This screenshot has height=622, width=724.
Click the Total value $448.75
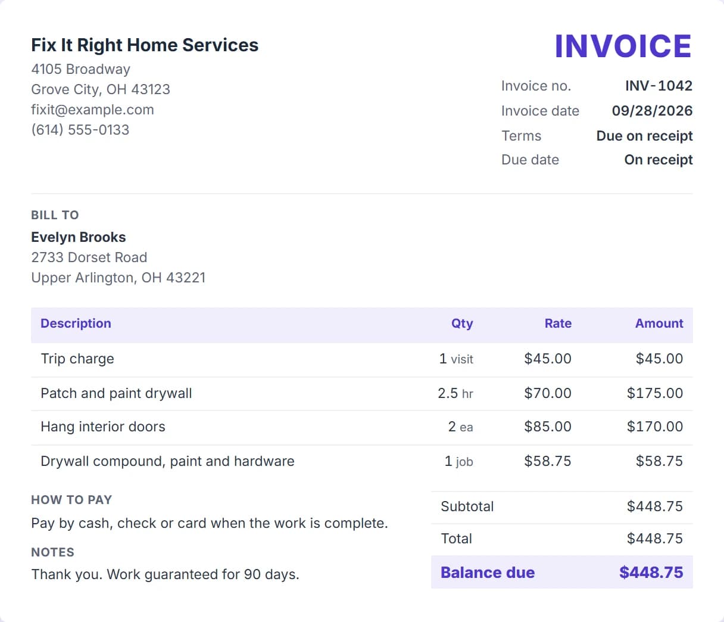(655, 539)
